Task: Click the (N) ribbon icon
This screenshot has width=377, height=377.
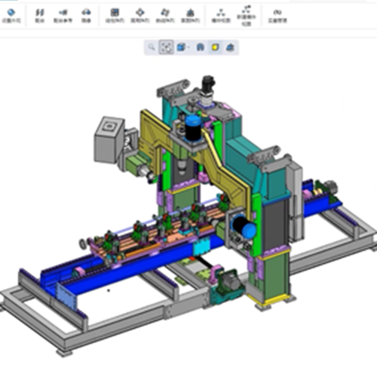Action: [x=277, y=12]
